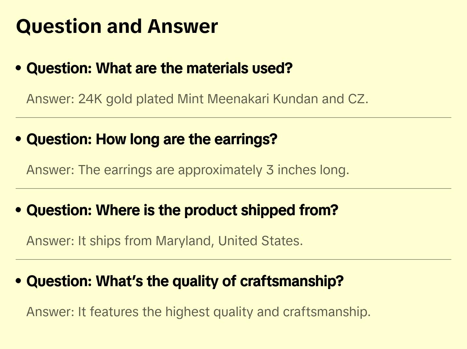Viewport: 467px width, 349px height.
Task: Expand the "How long are the earrings?" question
Action: [x=152, y=139]
